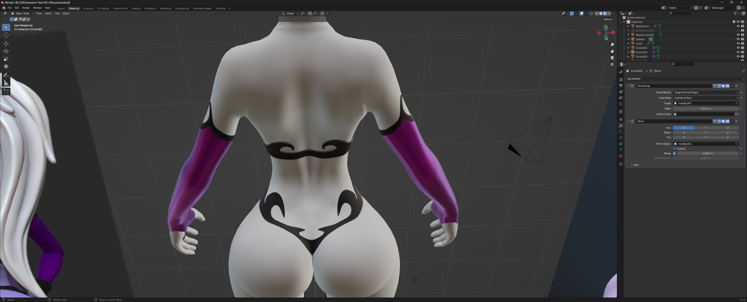Enable Bisect Z in Mirror modifier
Image resolution: width=747 pixels, height=302 pixels.
(x=728, y=132)
